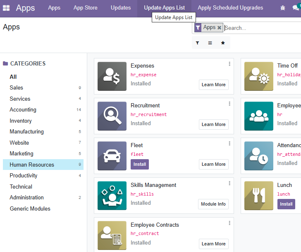Open the Apps menu item in navbar
The height and width of the screenshot is (252, 301).
point(54,8)
